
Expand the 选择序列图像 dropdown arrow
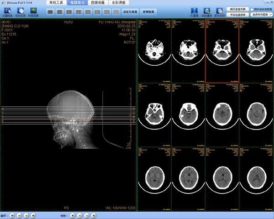click(271, 15)
